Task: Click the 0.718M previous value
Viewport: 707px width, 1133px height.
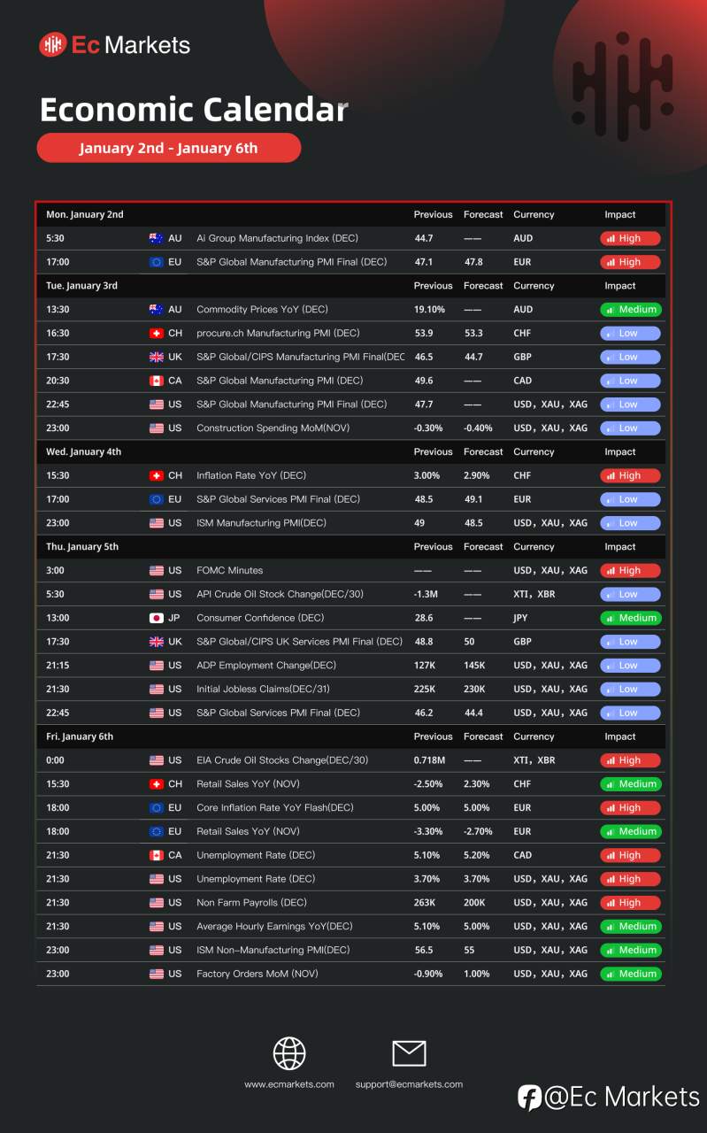Action: tap(429, 760)
